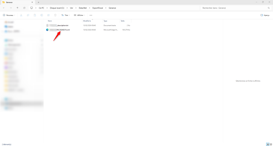Image resolution: width=273 pixels, height=146 pixels.
Task: Click the 2 élément(s) status text
Action: (7, 145)
